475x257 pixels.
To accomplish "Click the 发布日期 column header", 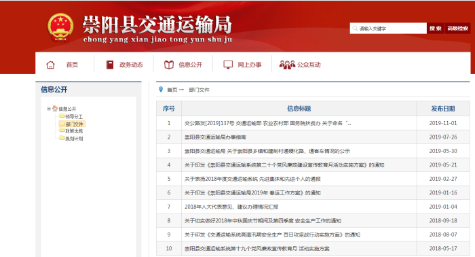I will pyautogui.click(x=443, y=109).
